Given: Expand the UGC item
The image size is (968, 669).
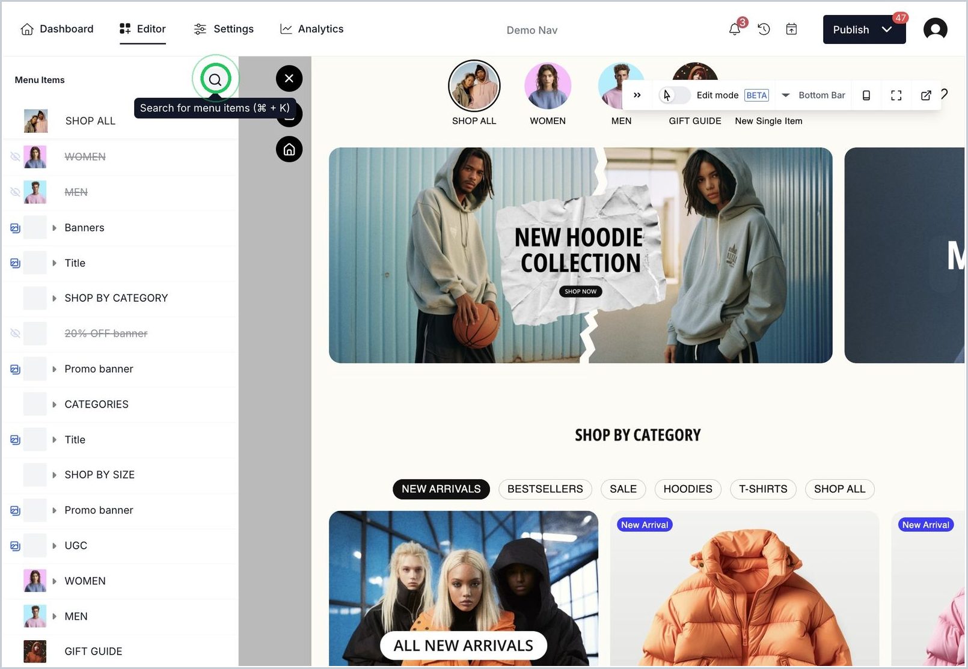Looking at the screenshot, I should tap(54, 546).
